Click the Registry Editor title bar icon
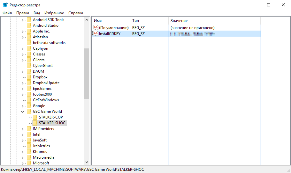Viewport: 291px width, 173px height. 5,5
